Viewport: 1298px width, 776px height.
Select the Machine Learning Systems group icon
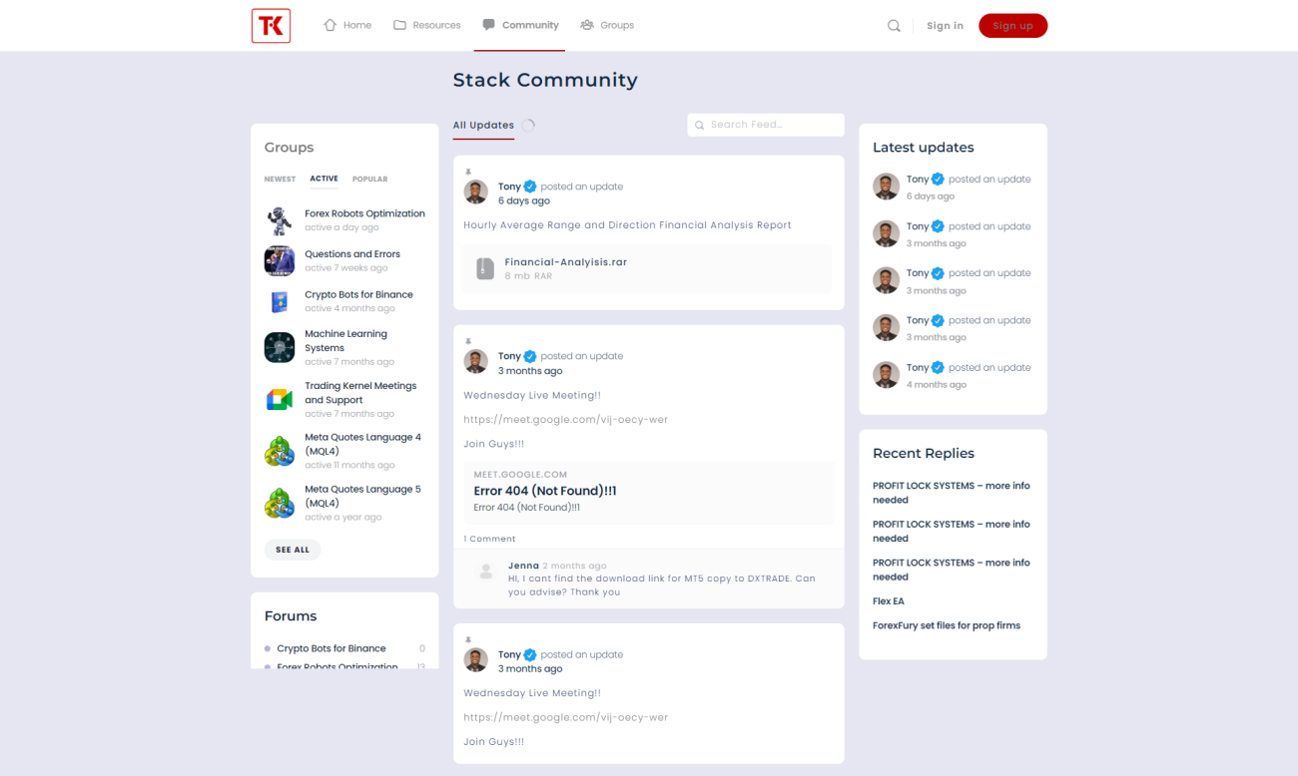(x=280, y=347)
